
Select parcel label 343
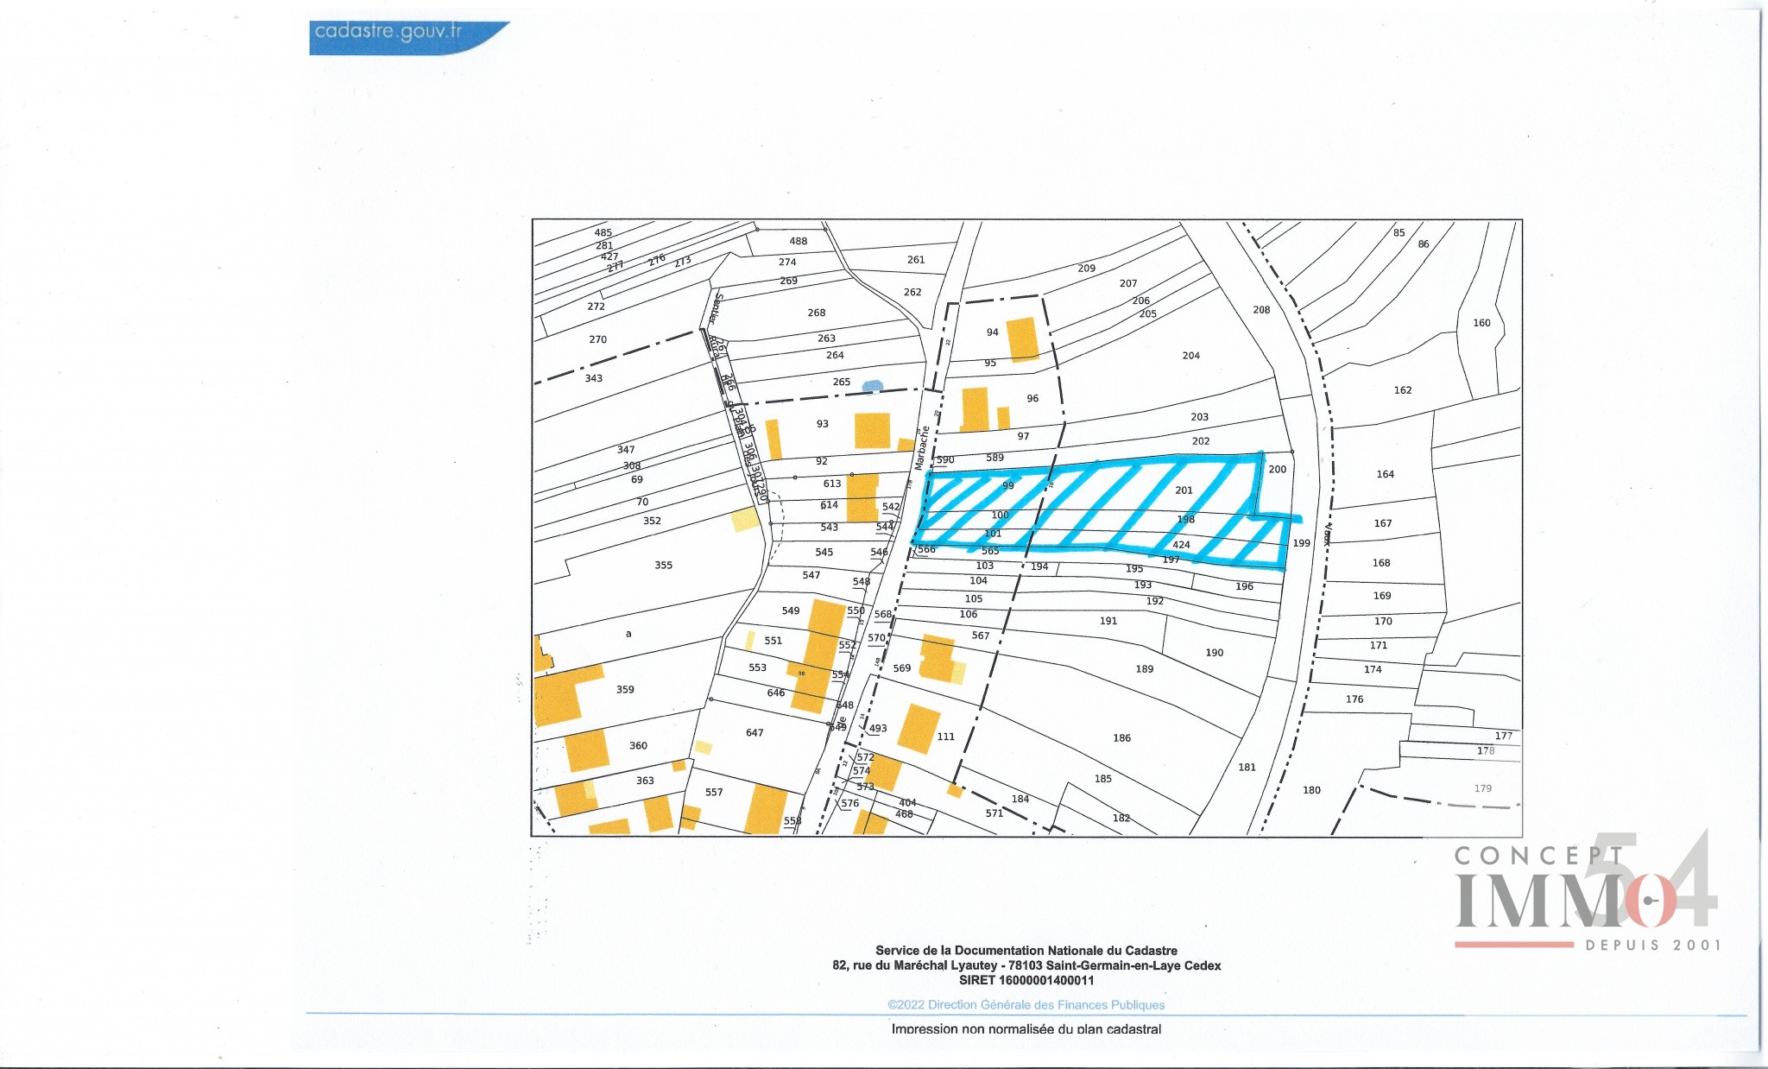(x=594, y=379)
